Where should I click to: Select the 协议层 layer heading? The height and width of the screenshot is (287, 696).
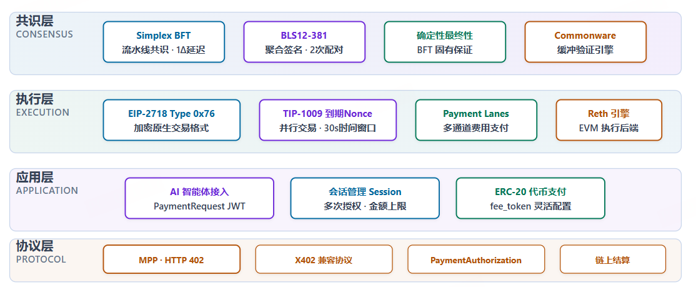coord(34,246)
